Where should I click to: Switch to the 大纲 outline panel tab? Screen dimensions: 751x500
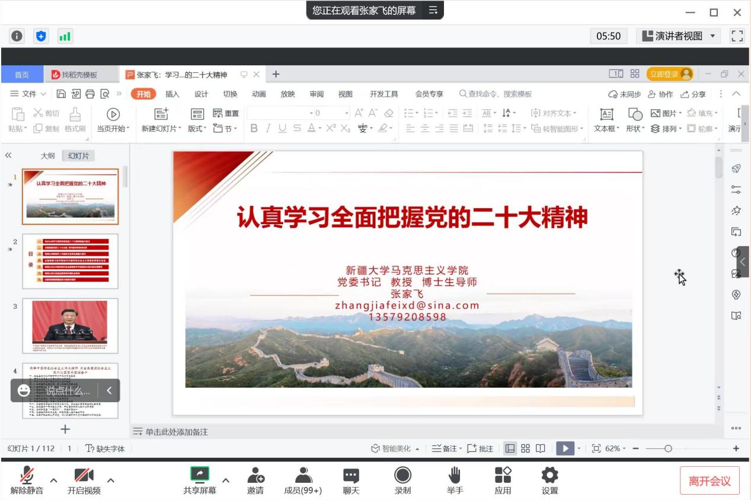(x=47, y=155)
